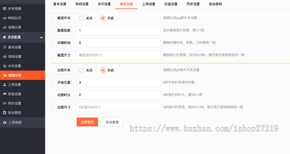
Task: Click the 上传设置 upload icon in sidebar
Action: click(x=5, y=85)
